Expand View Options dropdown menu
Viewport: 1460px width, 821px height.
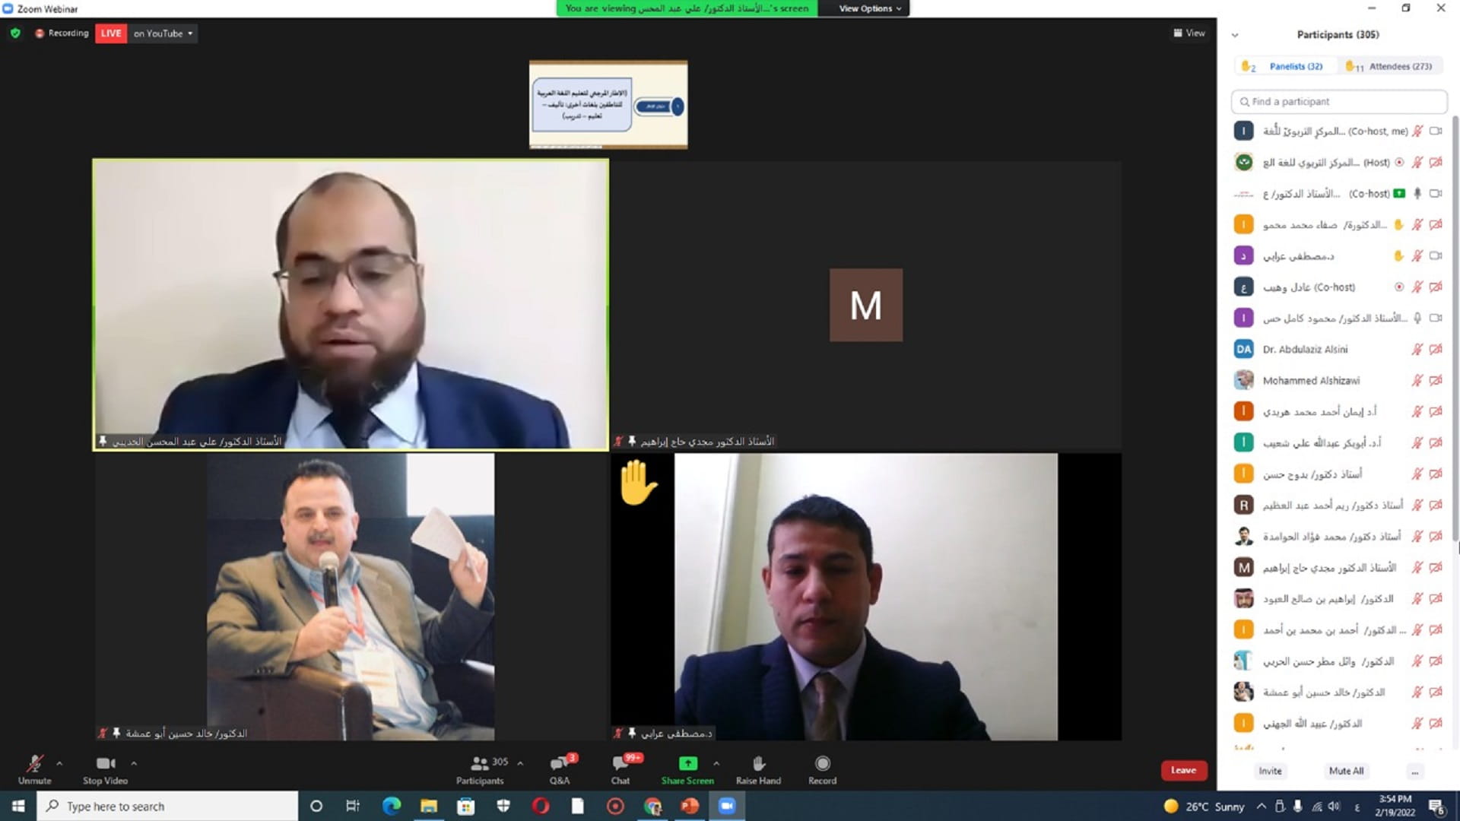click(x=868, y=8)
